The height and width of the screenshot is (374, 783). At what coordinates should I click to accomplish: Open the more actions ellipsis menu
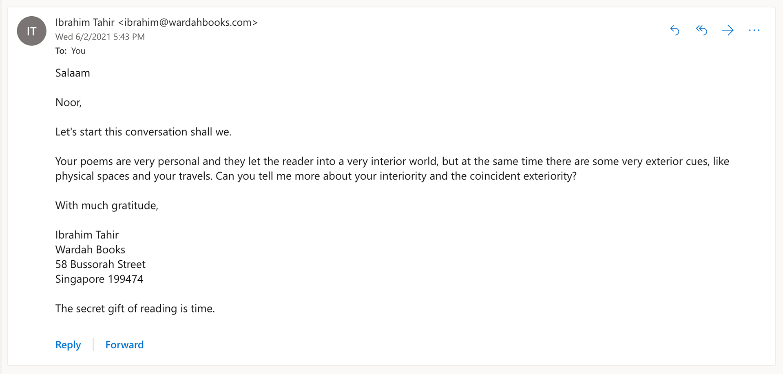pyautogui.click(x=754, y=30)
